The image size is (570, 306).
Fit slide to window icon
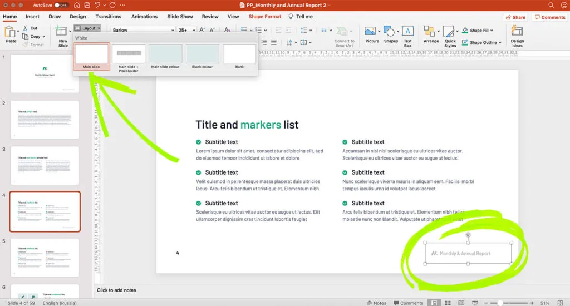pyautogui.click(x=560, y=303)
